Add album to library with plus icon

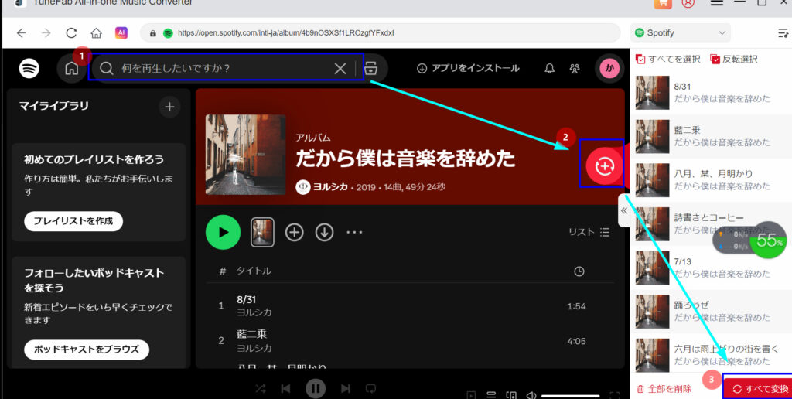[x=294, y=232]
